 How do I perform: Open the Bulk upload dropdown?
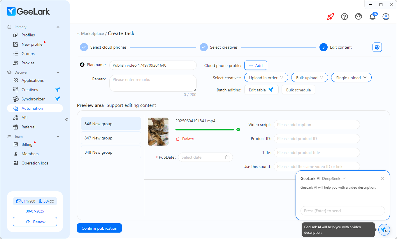tap(310, 77)
